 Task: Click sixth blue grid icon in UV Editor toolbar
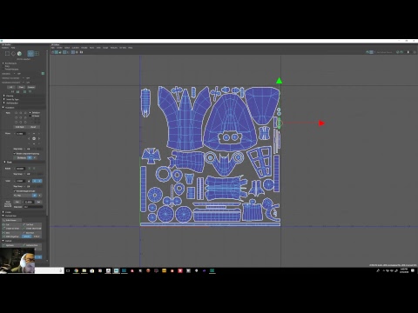click(73, 52)
